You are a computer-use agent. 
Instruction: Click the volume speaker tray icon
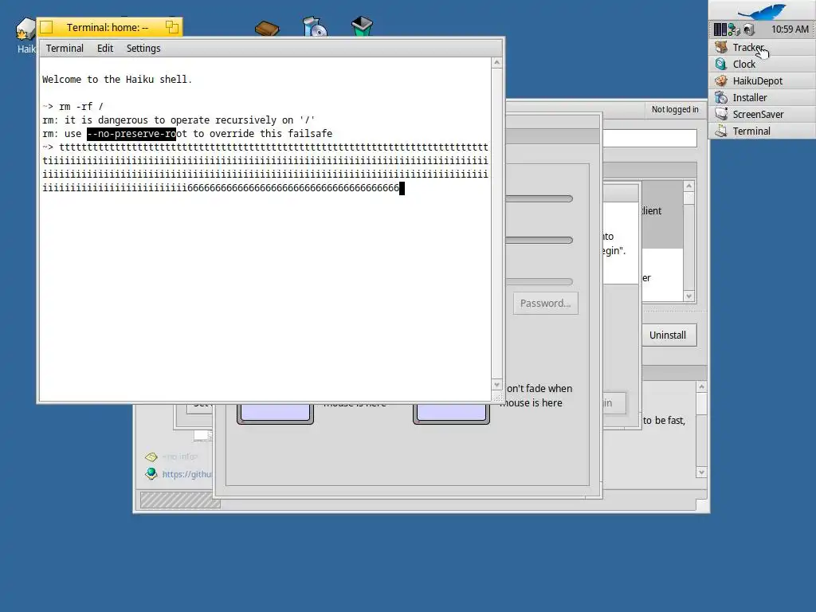point(748,29)
